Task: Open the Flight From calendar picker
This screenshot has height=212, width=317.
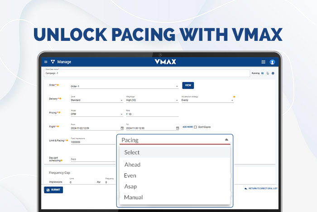Action: pyautogui.click(x=122, y=128)
